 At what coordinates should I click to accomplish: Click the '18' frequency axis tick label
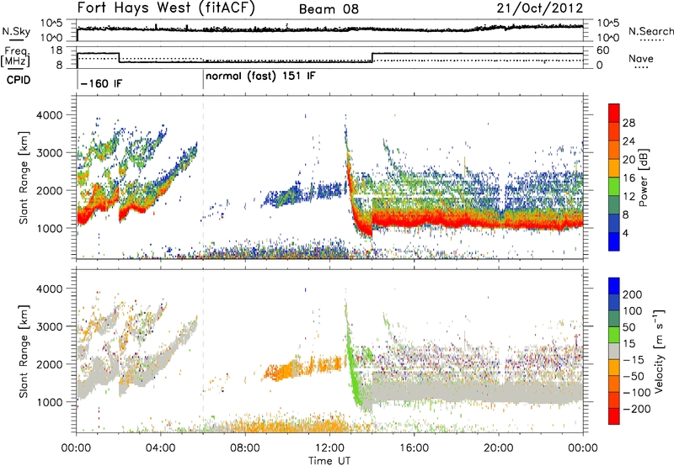click(56, 50)
